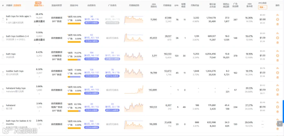The height and width of the screenshot is (136, 284).
Task: Select the checkbox beside 'bath toys' row
Action: (x=3, y=57)
